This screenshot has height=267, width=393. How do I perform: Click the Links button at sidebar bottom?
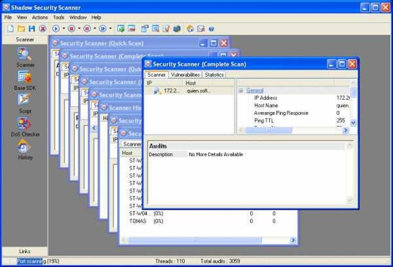click(25, 251)
